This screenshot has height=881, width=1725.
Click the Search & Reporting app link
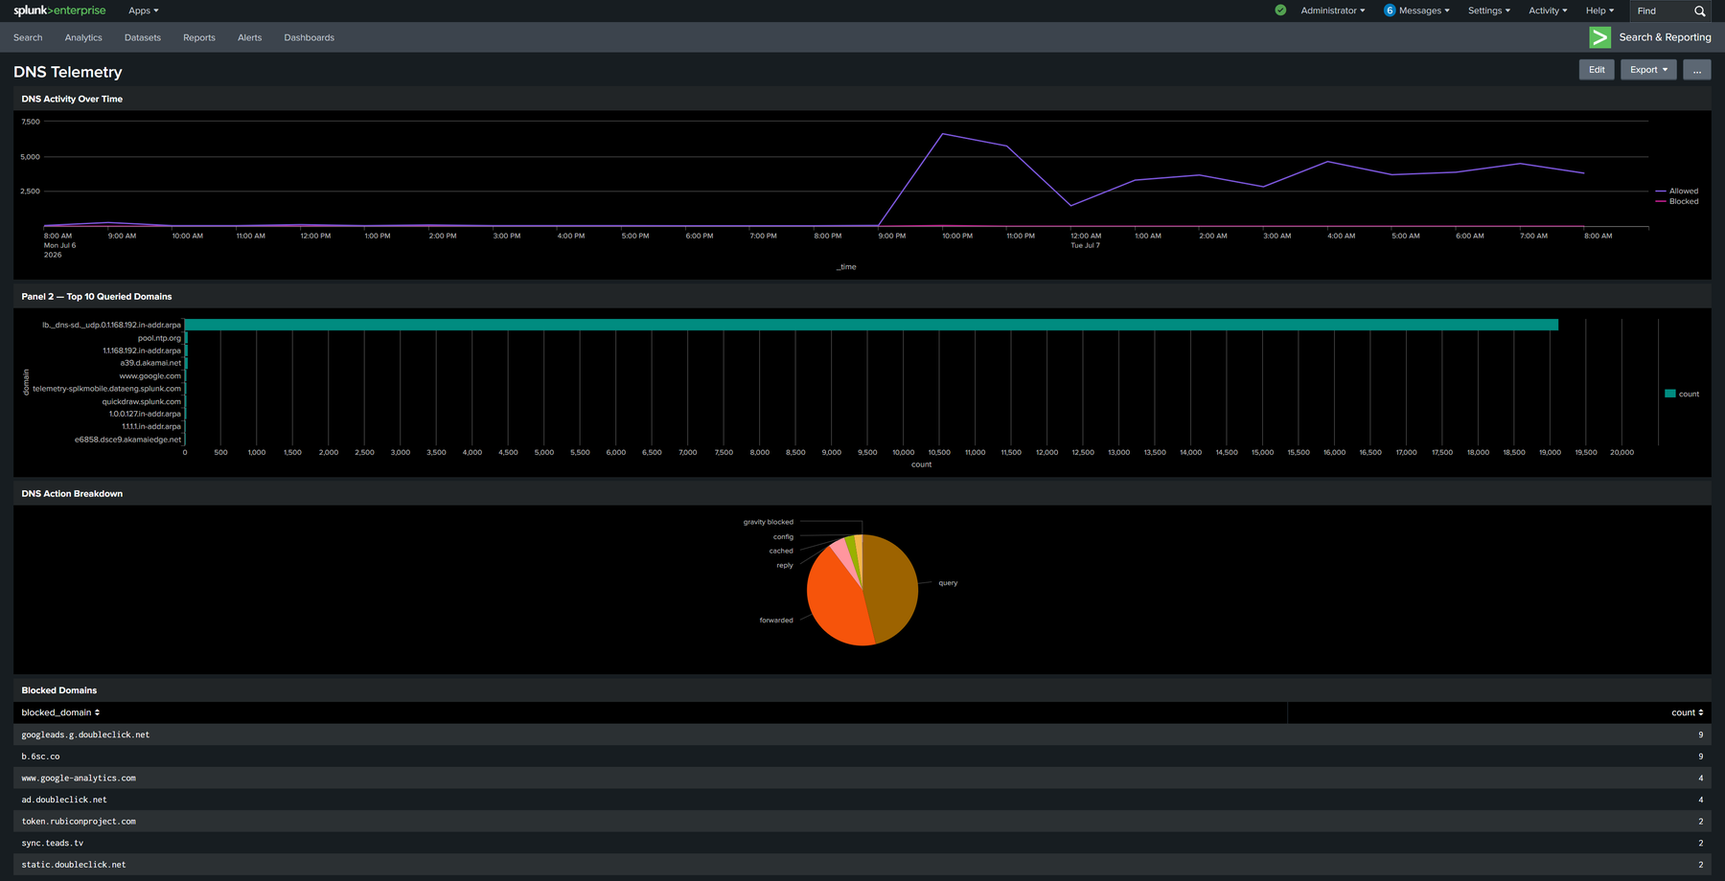1665,37
